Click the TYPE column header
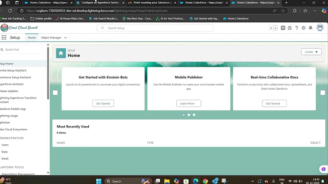 [150, 143]
